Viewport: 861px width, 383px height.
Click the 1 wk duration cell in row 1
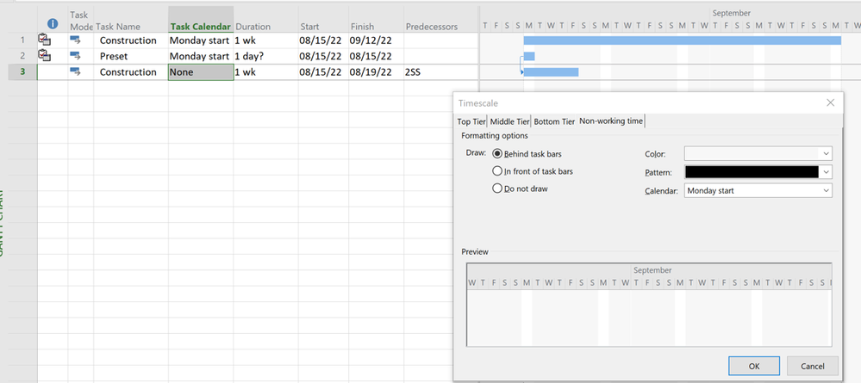(x=265, y=40)
